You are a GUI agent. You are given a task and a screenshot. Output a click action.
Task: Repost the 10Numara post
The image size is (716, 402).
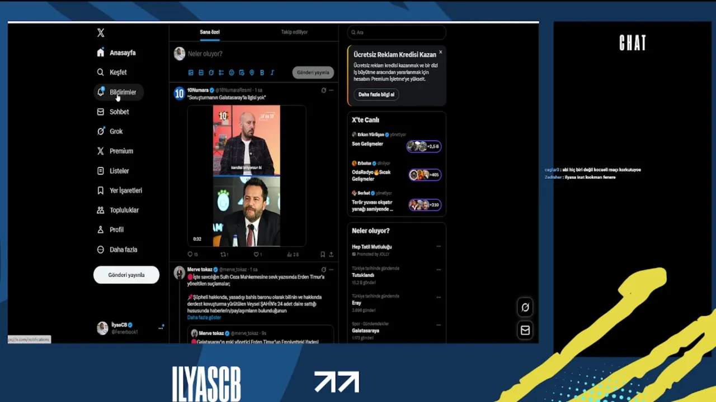tap(224, 254)
